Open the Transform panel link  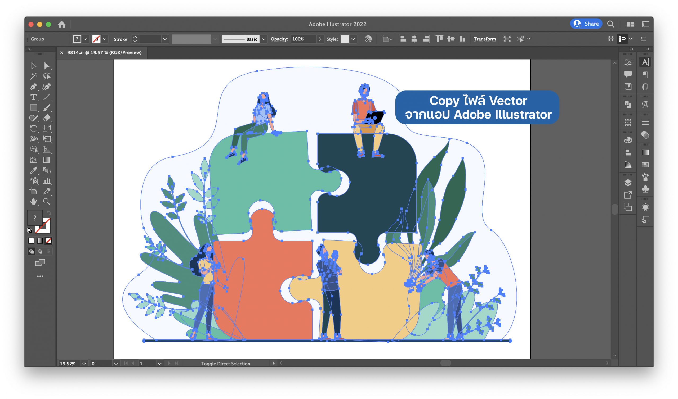485,39
